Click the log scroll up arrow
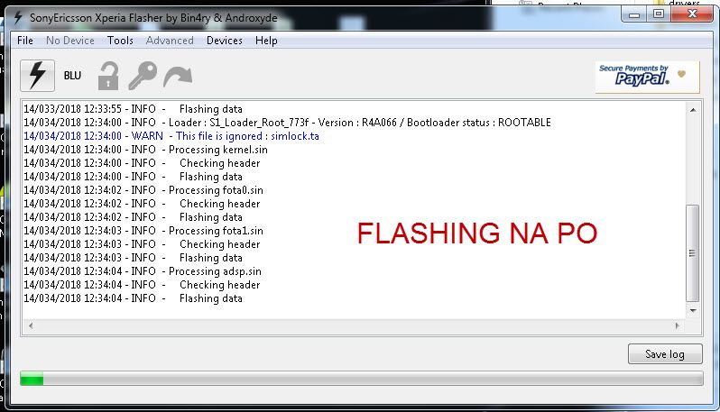Screen dimensions: 720x412 coord(693,110)
